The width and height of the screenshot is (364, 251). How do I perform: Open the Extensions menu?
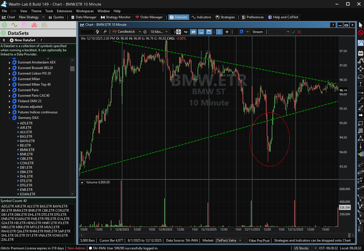[64, 11]
